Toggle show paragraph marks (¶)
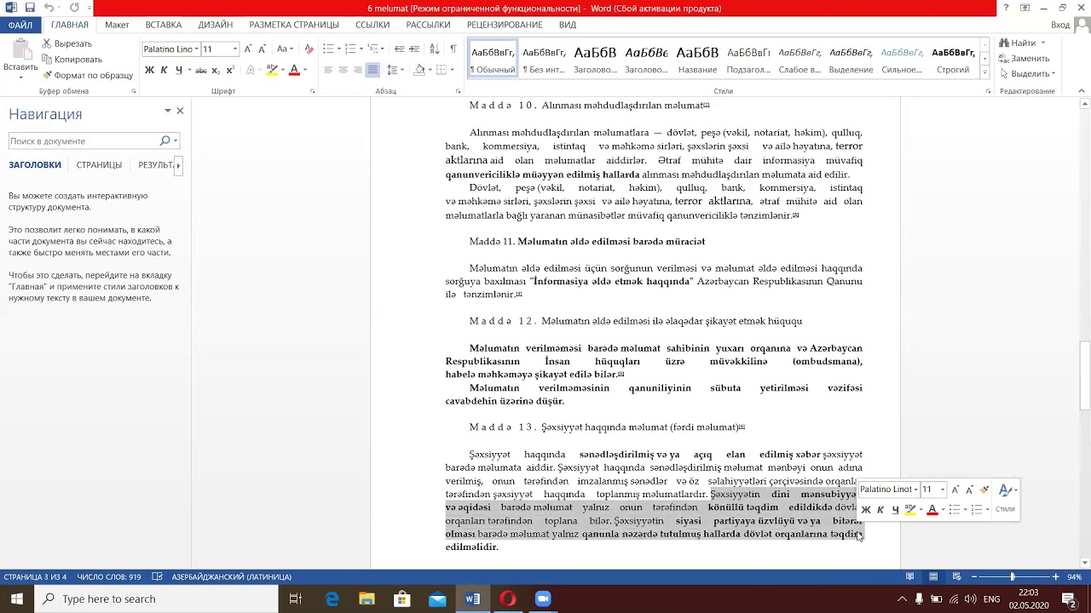Screen dimensions: 1091x613 [x=453, y=49]
